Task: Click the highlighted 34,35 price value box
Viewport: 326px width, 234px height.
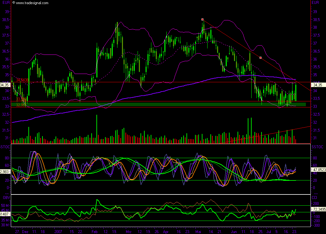Action: pyautogui.click(x=5, y=85)
